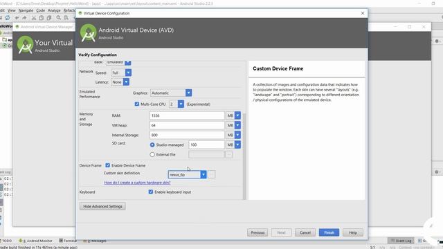Close the Virtual Device Configuration dialog
443x249 pixels.
[363, 13]
